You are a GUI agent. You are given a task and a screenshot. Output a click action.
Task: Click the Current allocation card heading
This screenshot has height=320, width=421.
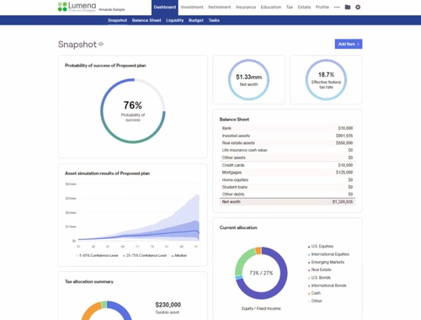click(238, 227)
